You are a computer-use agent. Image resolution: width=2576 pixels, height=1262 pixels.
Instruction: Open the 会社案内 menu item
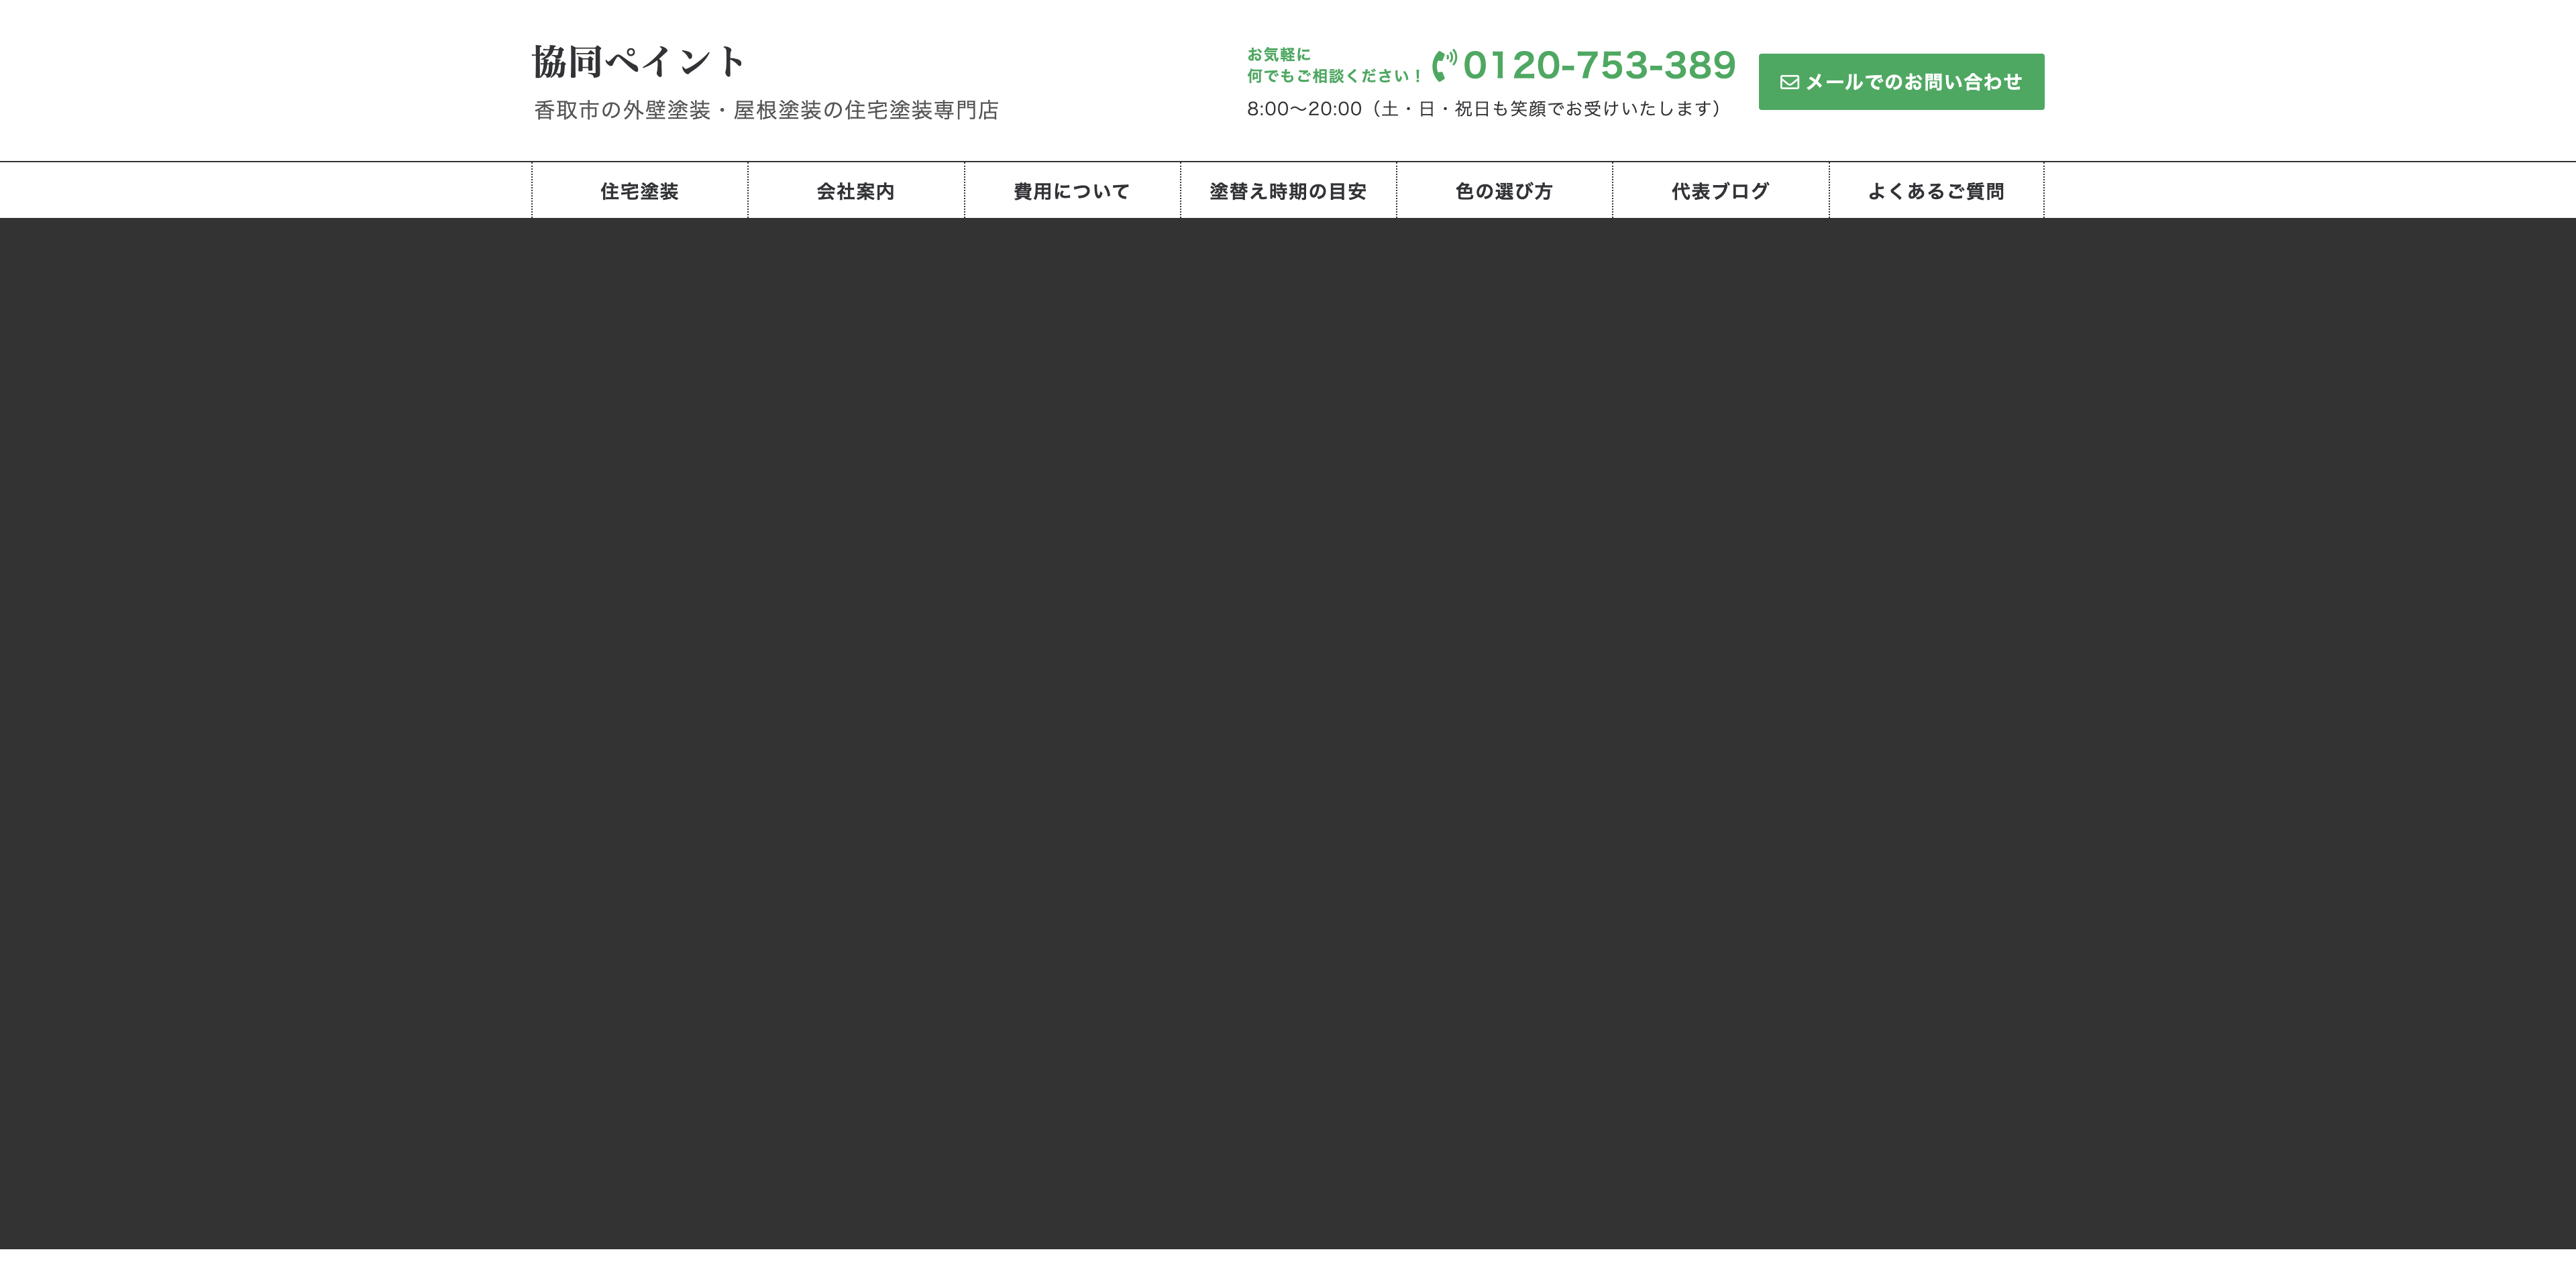pos(856,191)
